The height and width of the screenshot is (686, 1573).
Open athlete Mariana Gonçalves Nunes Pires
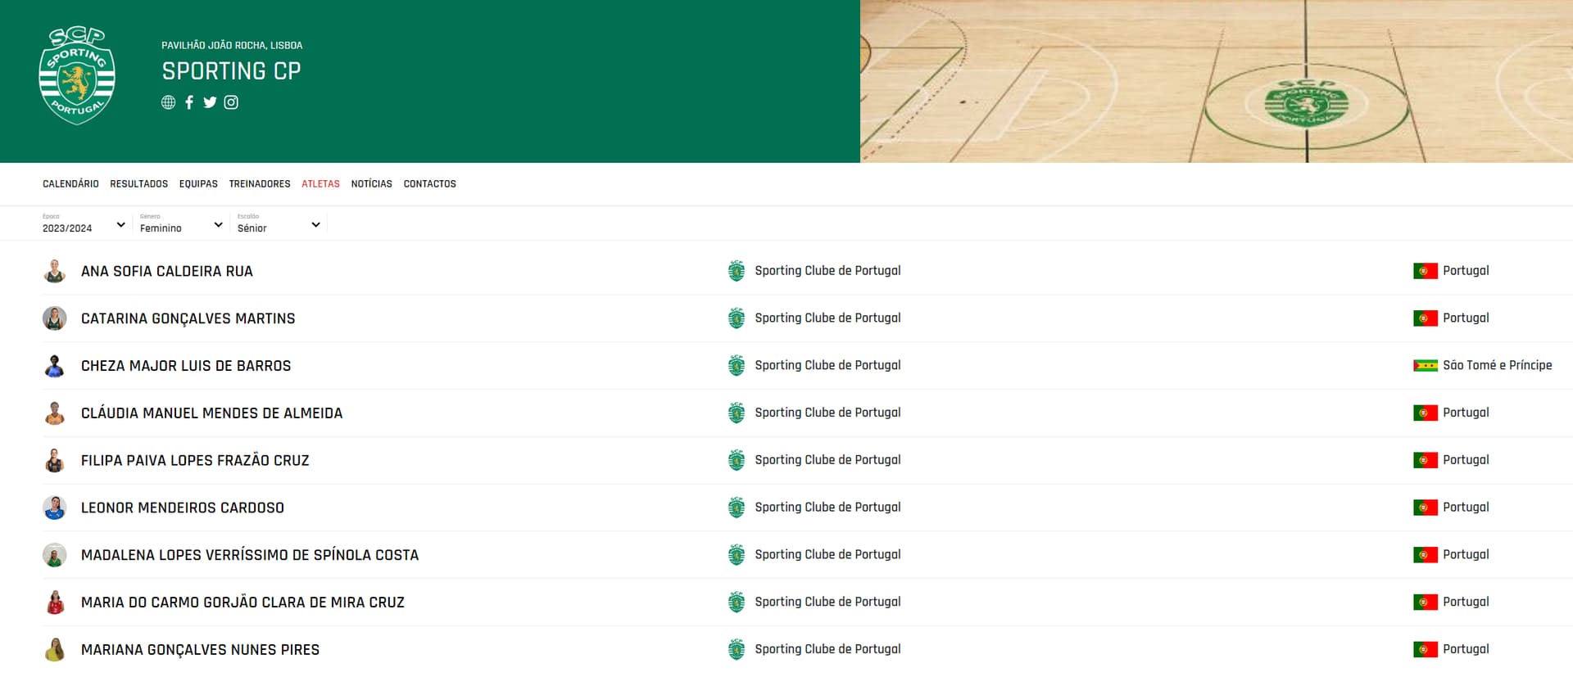[x=201, y=650]
